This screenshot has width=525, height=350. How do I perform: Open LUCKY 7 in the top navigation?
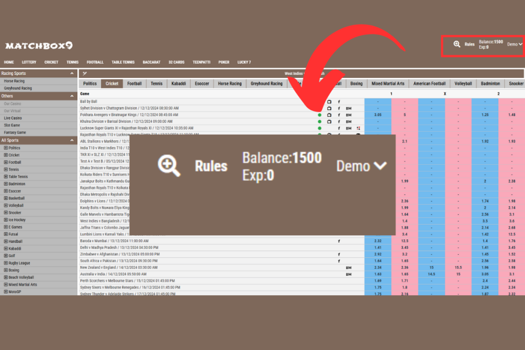point(244,62)
